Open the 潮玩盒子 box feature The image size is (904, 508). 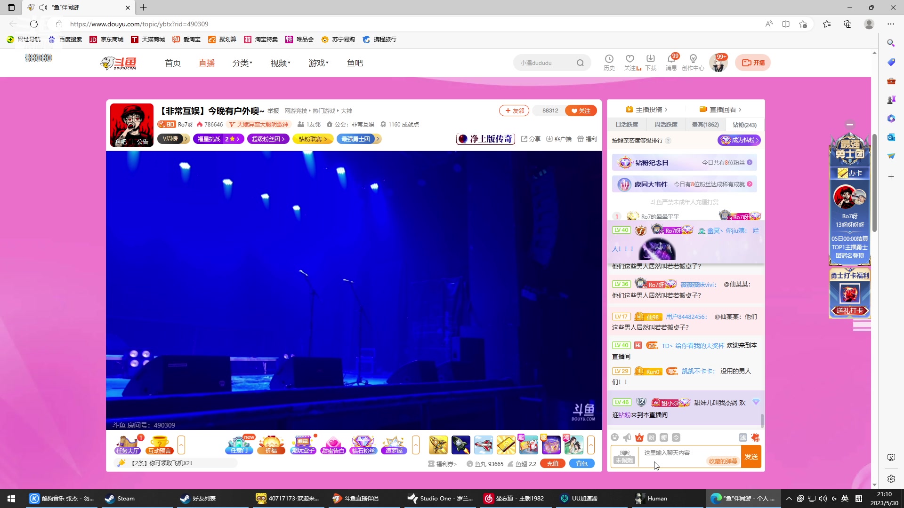pos(303,445)
